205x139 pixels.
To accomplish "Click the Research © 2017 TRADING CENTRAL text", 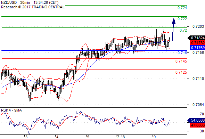I will (x=33, y=7).
